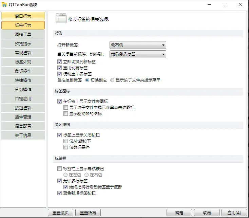Click the 重置该页 button

coord(60,213)
